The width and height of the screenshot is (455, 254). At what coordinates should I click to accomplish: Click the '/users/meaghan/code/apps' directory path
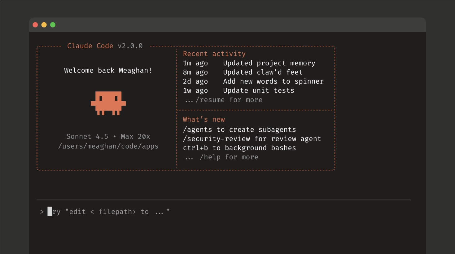(108, 146)
